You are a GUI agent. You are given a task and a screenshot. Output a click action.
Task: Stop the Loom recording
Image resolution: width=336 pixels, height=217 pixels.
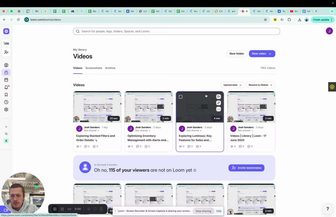point(55,209)
